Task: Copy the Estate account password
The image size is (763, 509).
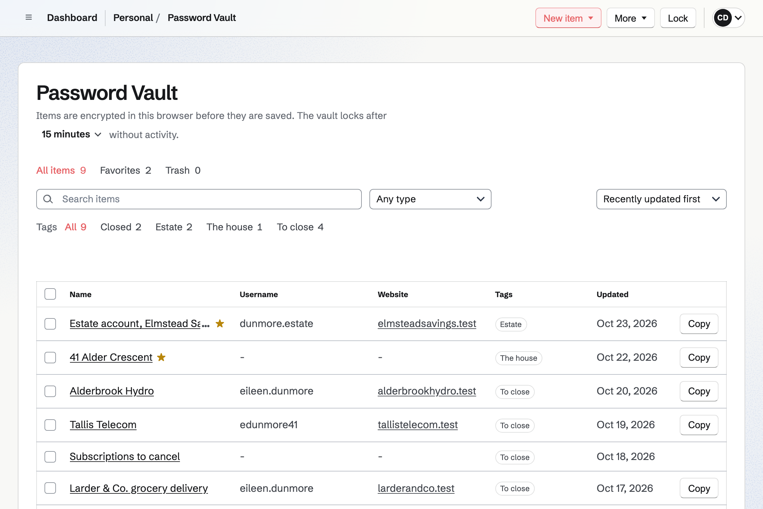Action: click(699, 324)
